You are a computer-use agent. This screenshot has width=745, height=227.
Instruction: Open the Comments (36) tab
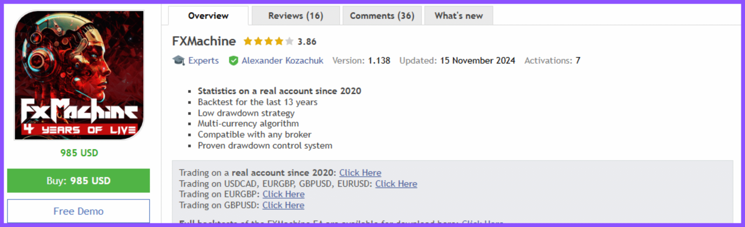pos(382,16)
